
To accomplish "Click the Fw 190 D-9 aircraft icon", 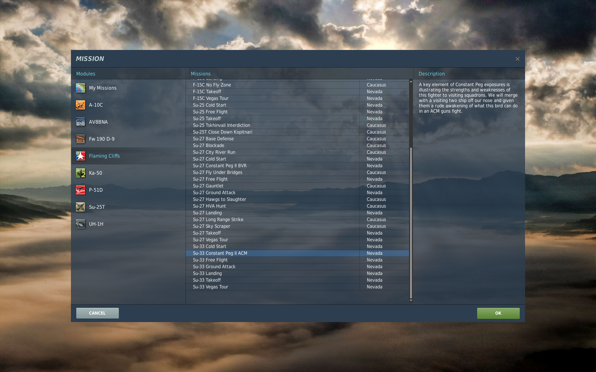I will point(80,139).
